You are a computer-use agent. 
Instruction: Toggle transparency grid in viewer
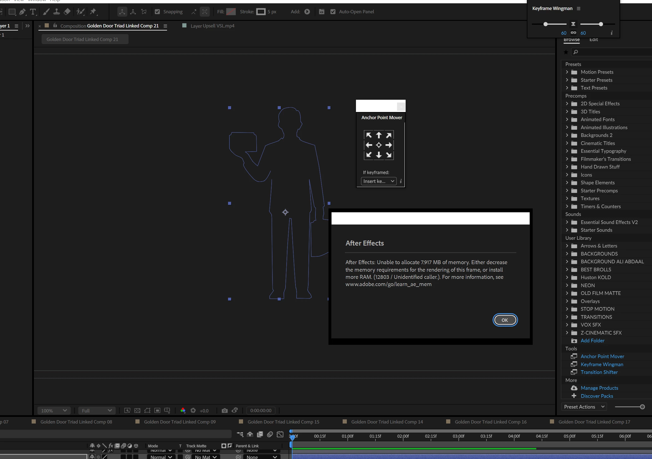pyautogui.click(x=137, y=410)
